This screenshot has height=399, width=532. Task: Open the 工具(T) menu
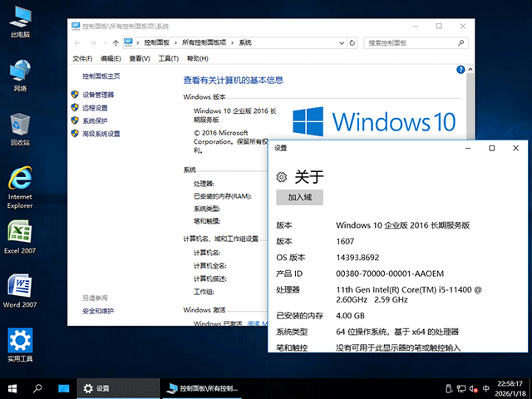tap(168, 58)
